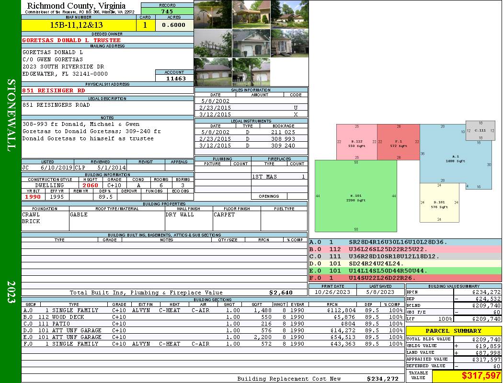The image size is (503, 383).
Task: Click the last saved date 5/8/2023
Action: click(380, 292)
